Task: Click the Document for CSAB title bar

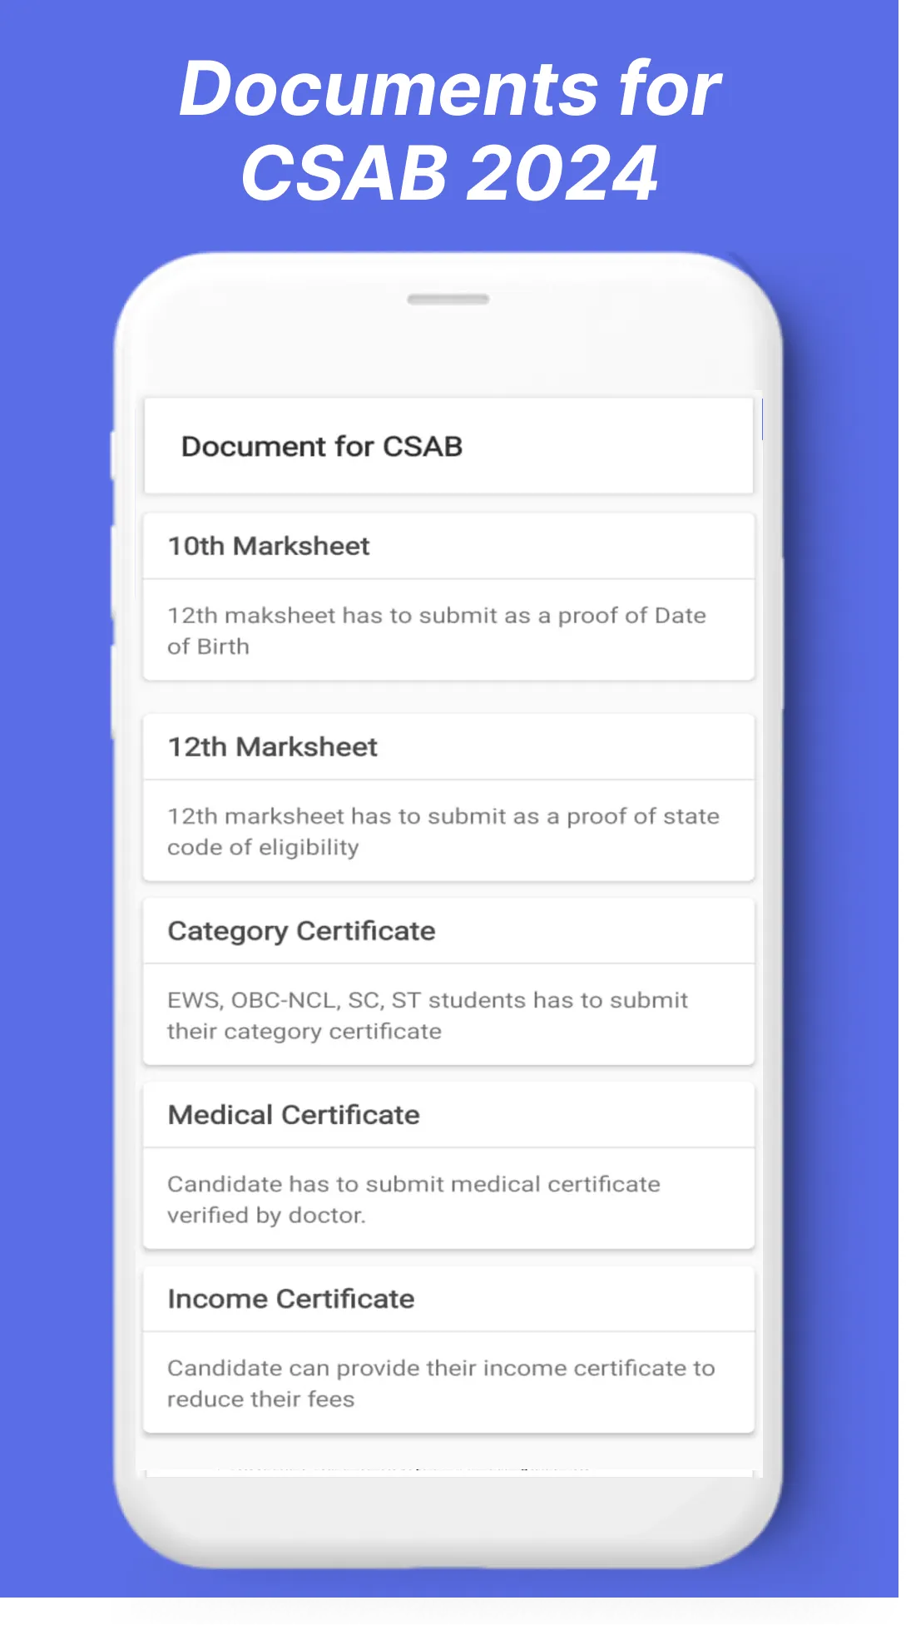Action: [x=323, y=445]
